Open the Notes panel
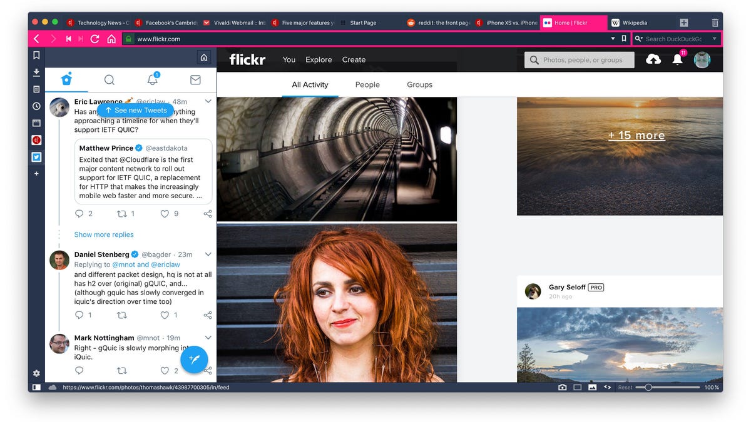Image resolution: width=751 pixels, height=422 pixels. coord(36,89)
